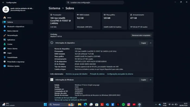Click the Sistema breadcrumb link
The width and height of the screenshot is (190, 107).
tap(54, 8)
